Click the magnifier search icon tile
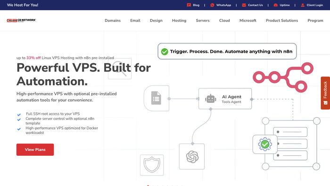 pyautogui.click(x=120, y=68)
